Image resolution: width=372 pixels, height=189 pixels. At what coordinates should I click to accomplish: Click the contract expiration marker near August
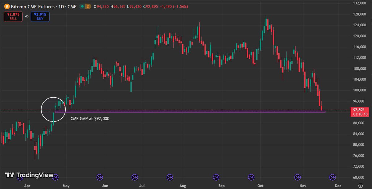pos(170,178)
